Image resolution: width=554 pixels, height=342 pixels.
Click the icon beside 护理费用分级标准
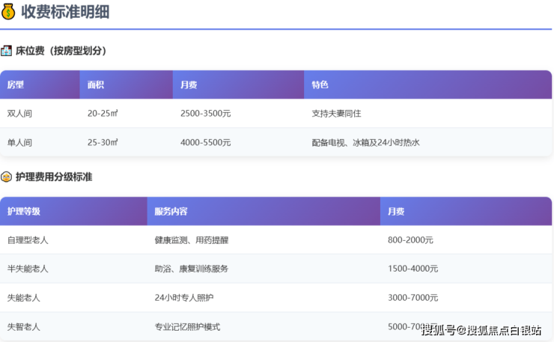[x=7, y=177]
